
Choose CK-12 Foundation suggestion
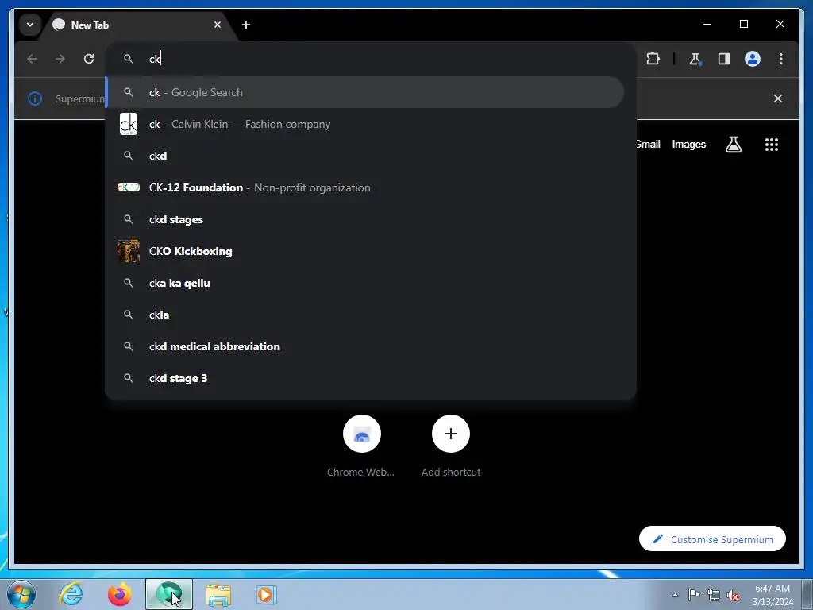point(365,187)
